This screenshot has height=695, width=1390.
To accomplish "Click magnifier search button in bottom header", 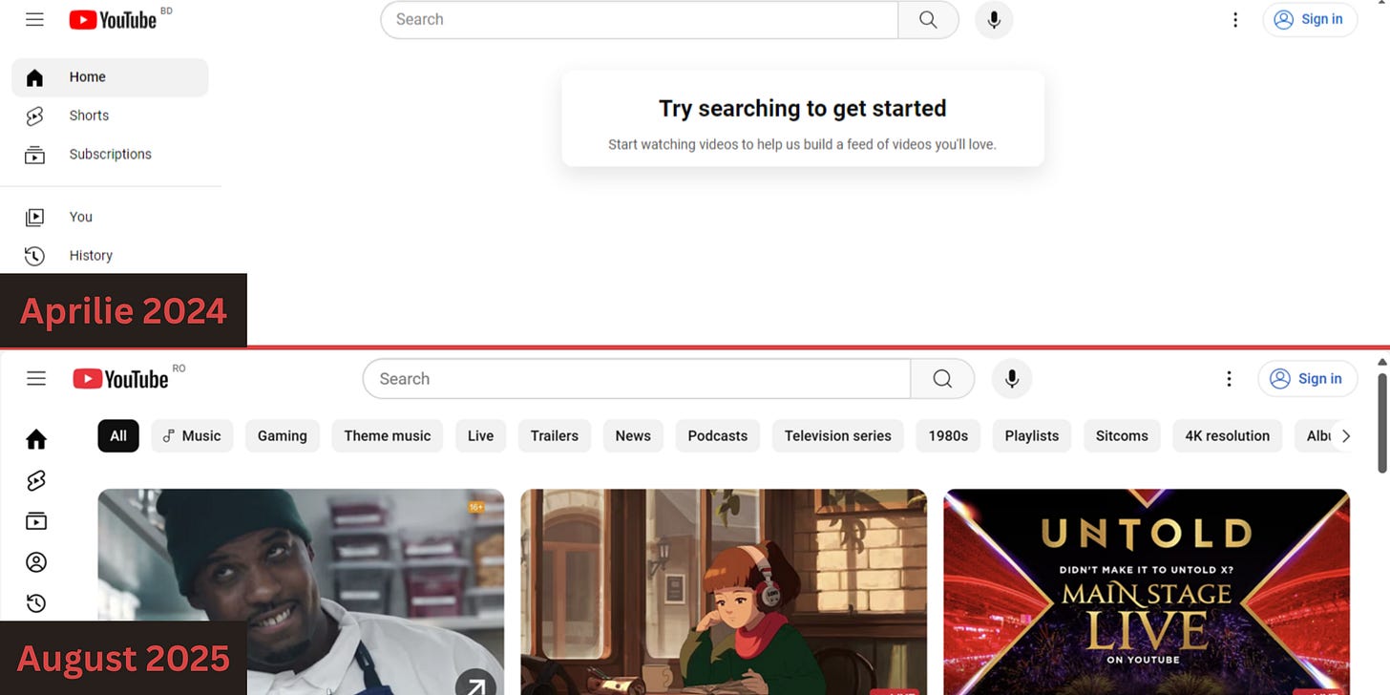I will [x=942, y=379].
